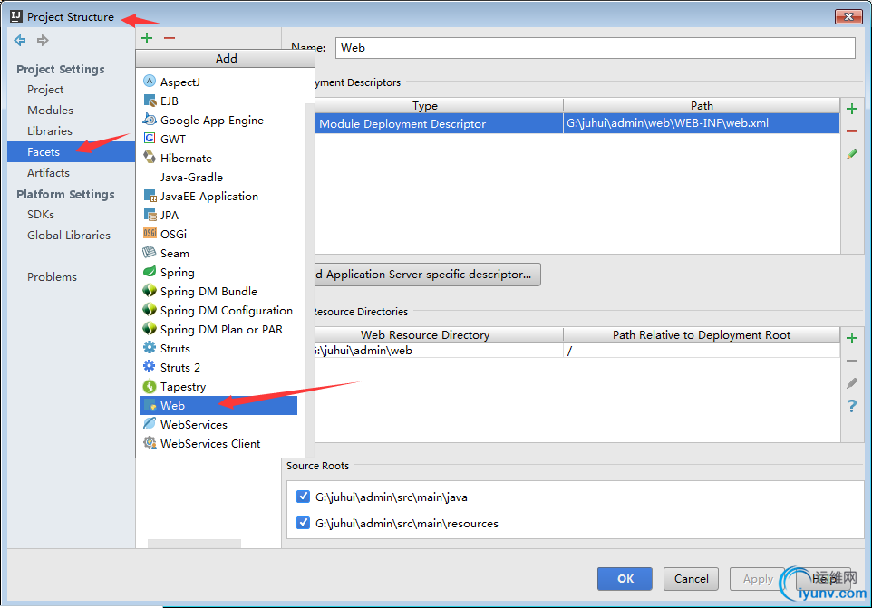Screen dimensions: 872x608
Task: Select WebServices Client facet
Action: (x=218, y=443)
